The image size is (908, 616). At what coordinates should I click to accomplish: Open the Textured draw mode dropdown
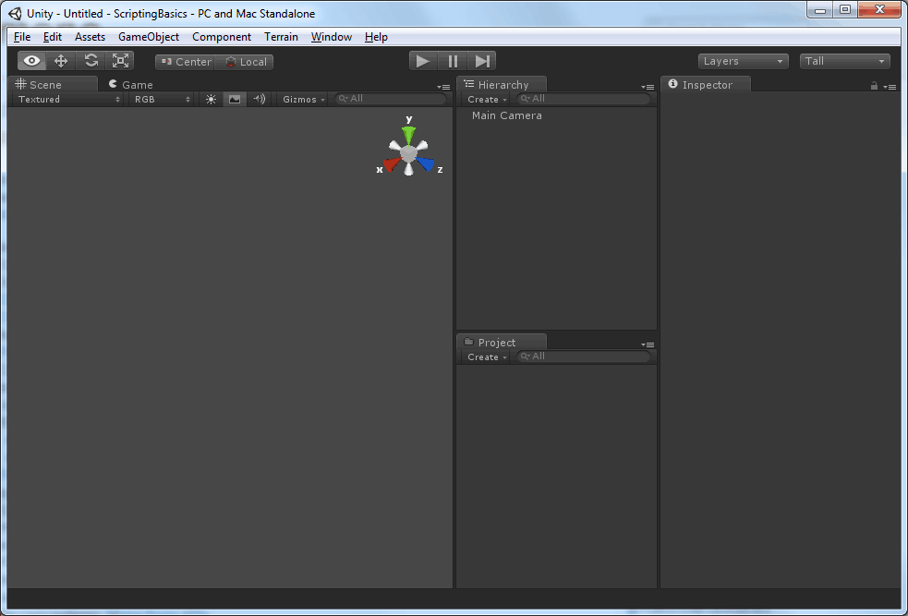pyautogui.click(x=68, y=100)
